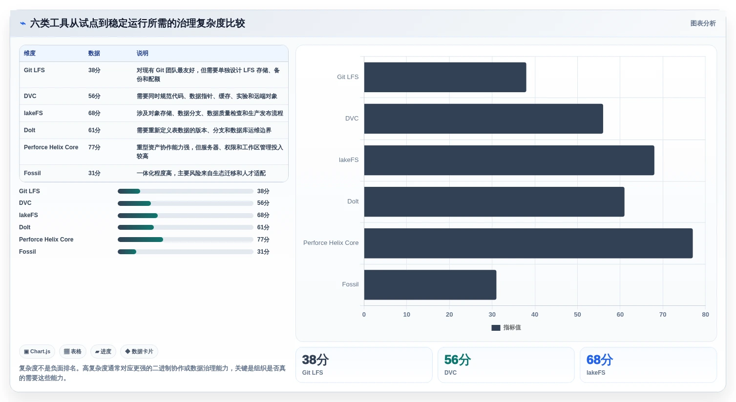Click the 61分 cell in the table
The image size is (736, 402).
pyautogui.click(x=94, y=130)
